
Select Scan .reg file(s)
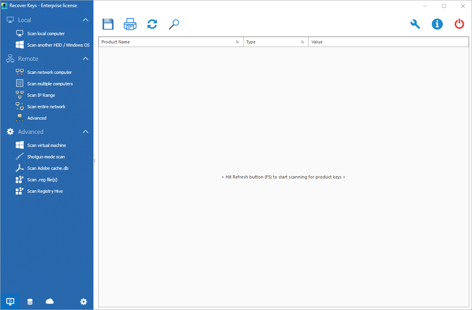(42, 179)
